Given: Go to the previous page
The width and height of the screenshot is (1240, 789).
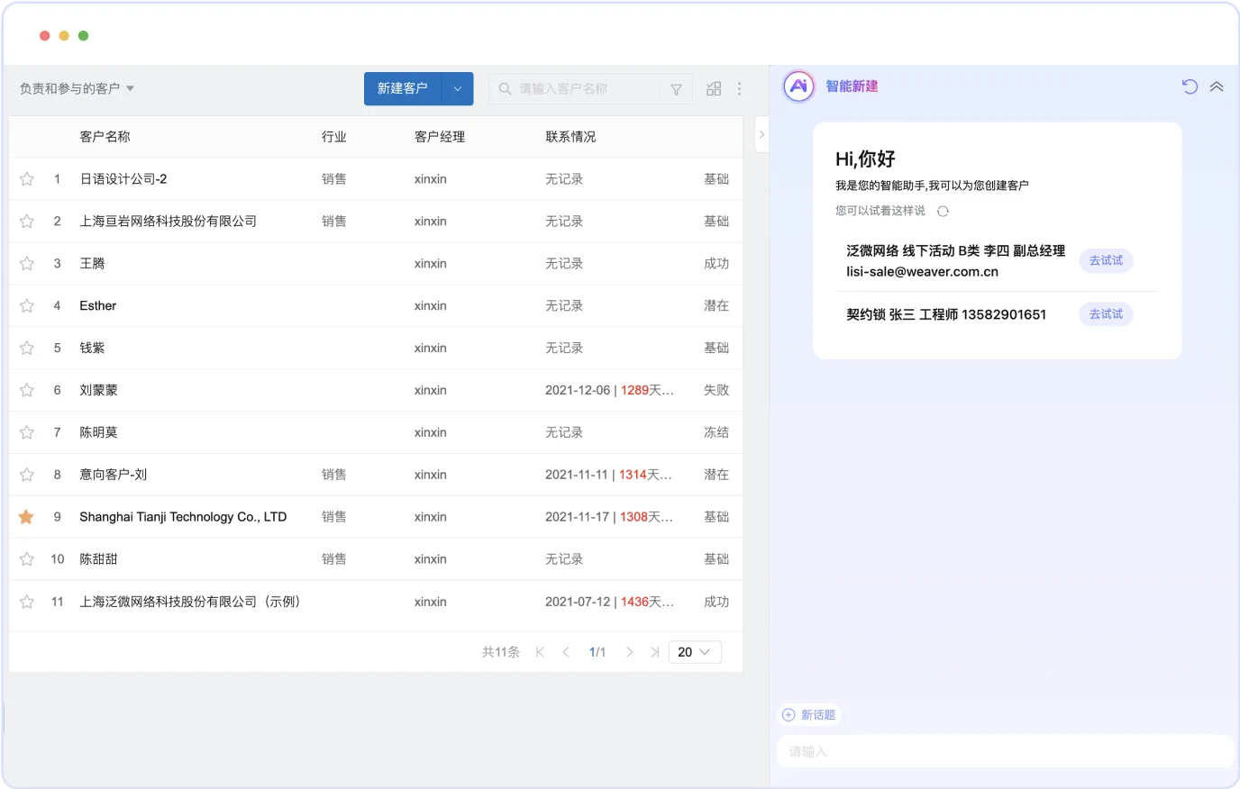Looking at the screenshot, I should [x=566, y=652].
